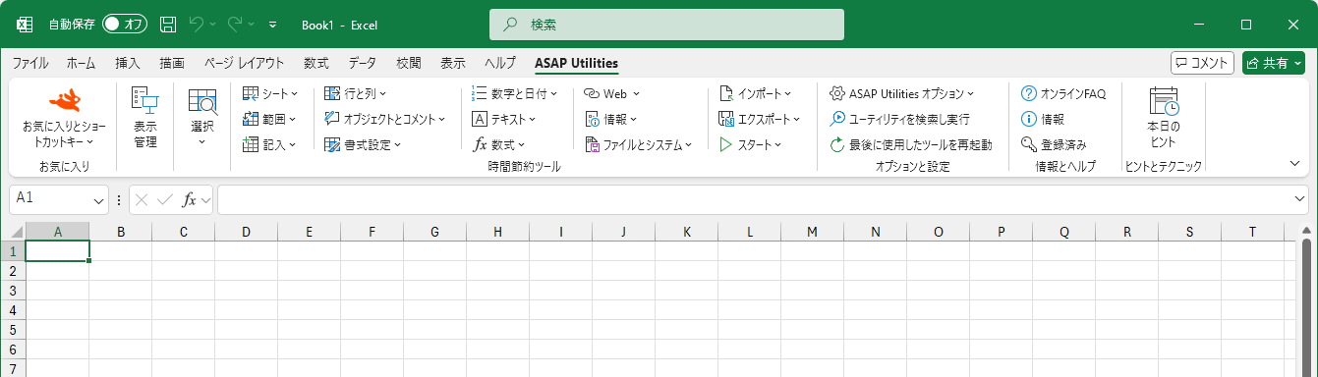This screenshot has height=377, width=1318.
Task: Undo the last action
Action: coord(197,24)
